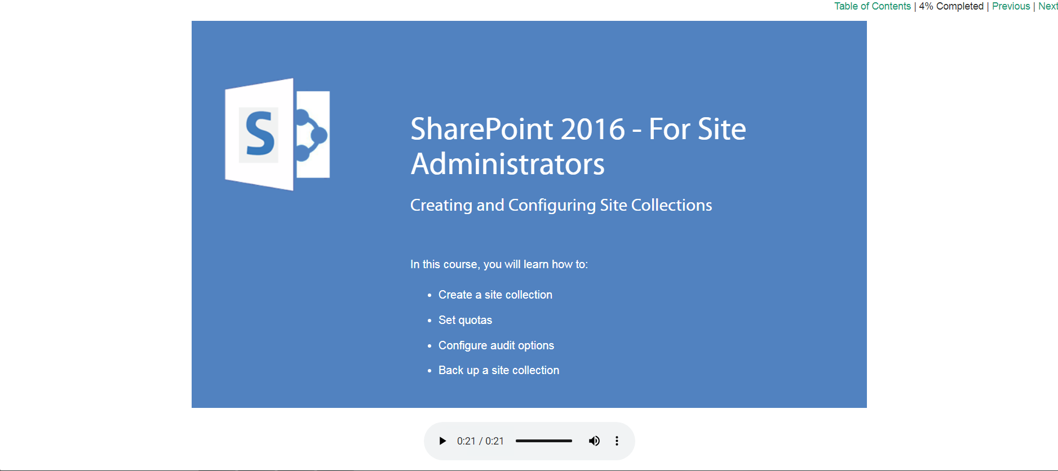Click the bullet dot beside 'Set quotas'

(x=430, y=321)
